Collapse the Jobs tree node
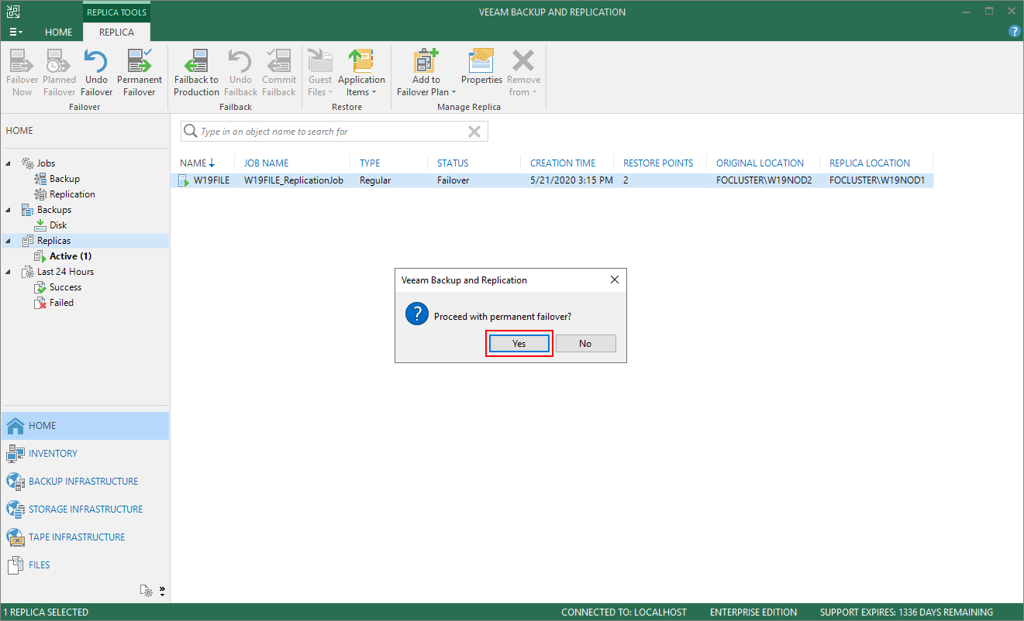Viewport: 1024px width, 621px height. point(9,163)
